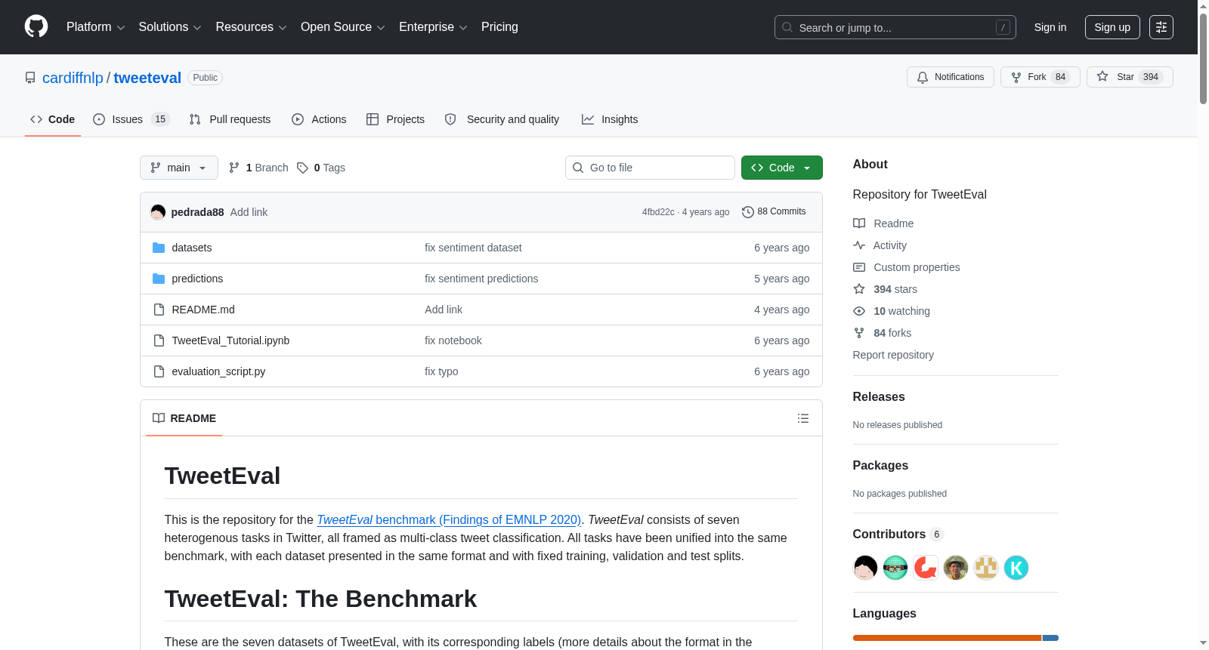The image size is (1209, 650).
Task: Click the blue K contributor avatar
Action: click(1016, 568)
